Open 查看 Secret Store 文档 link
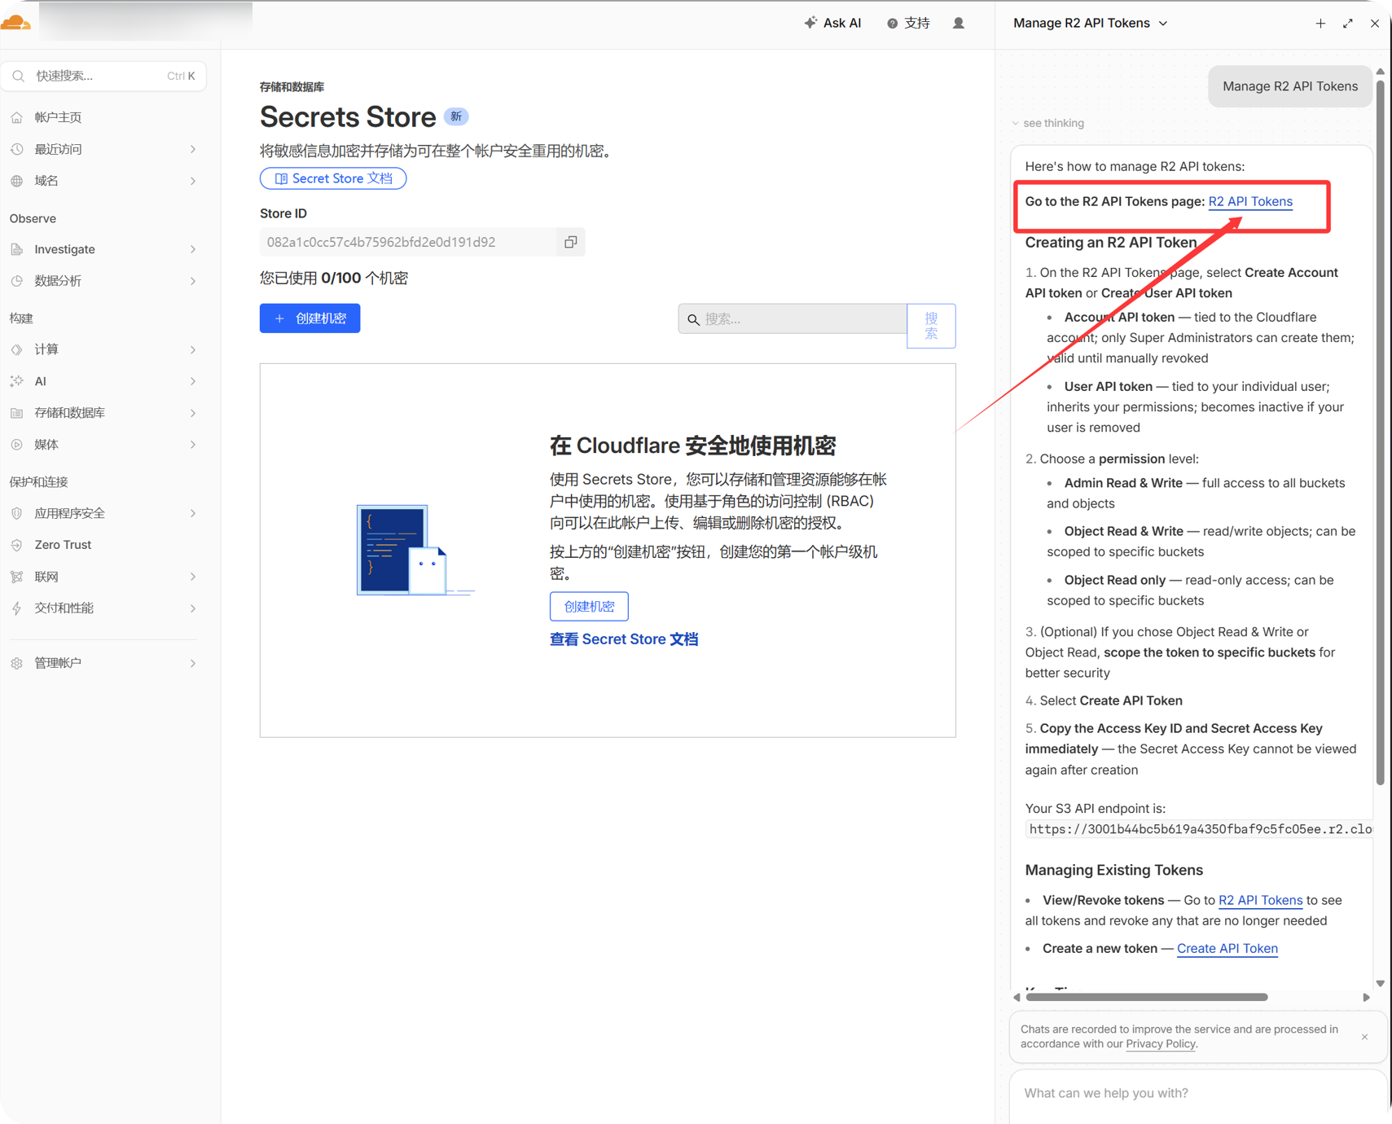1392x1124 pixels. tap(624, 639)
